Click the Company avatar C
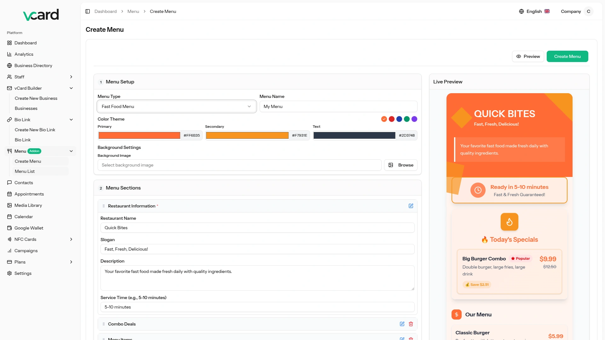Screen dimensions: 605x340 (x=588, y=11)
